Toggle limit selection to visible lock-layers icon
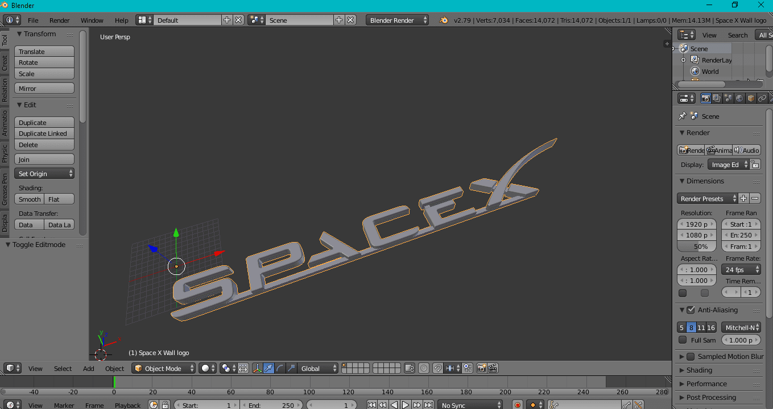773x409 pixels. tap(409, 368)
